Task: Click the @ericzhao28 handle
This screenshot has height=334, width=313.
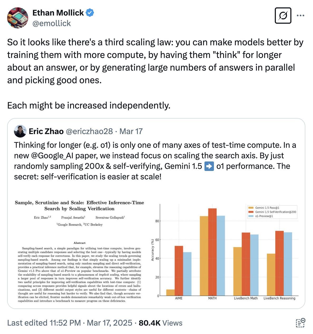Action: click(89, 131)
